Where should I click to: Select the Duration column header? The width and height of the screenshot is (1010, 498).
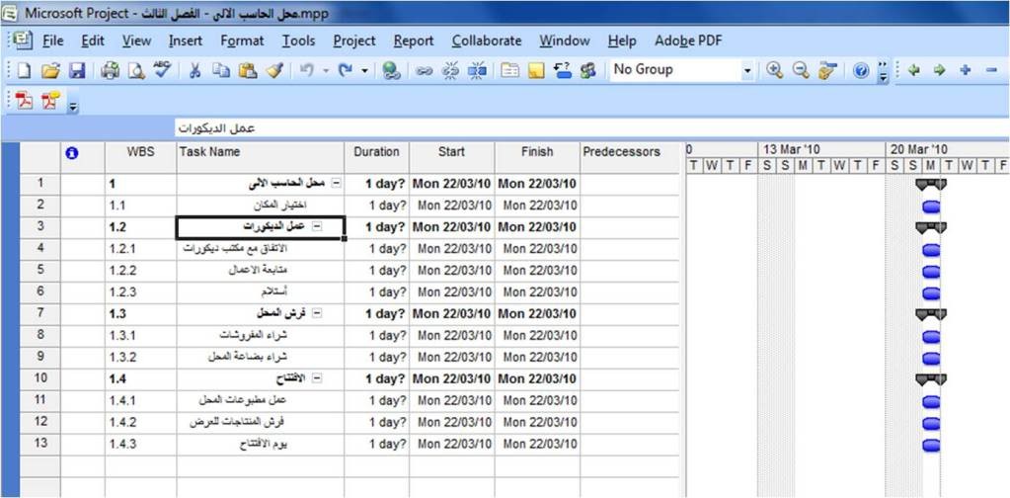376,157
